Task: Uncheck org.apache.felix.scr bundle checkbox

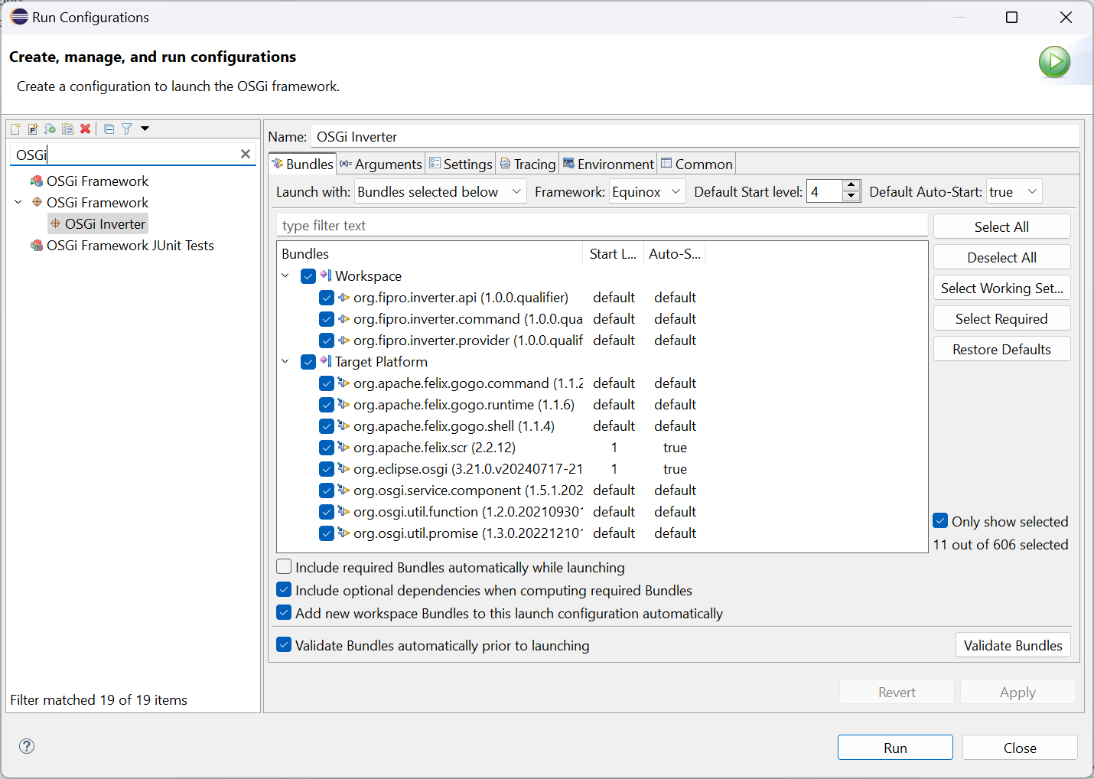Action: [327, 448]
